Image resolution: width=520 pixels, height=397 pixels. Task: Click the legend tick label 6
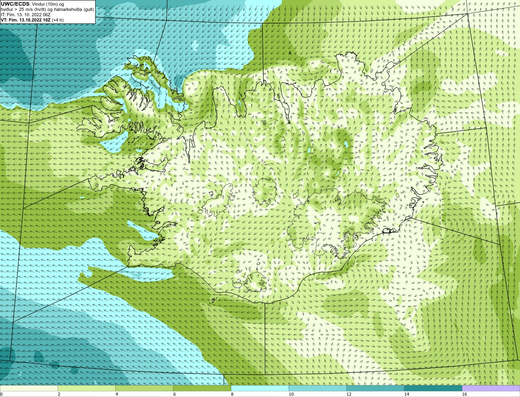click(174, 394)
